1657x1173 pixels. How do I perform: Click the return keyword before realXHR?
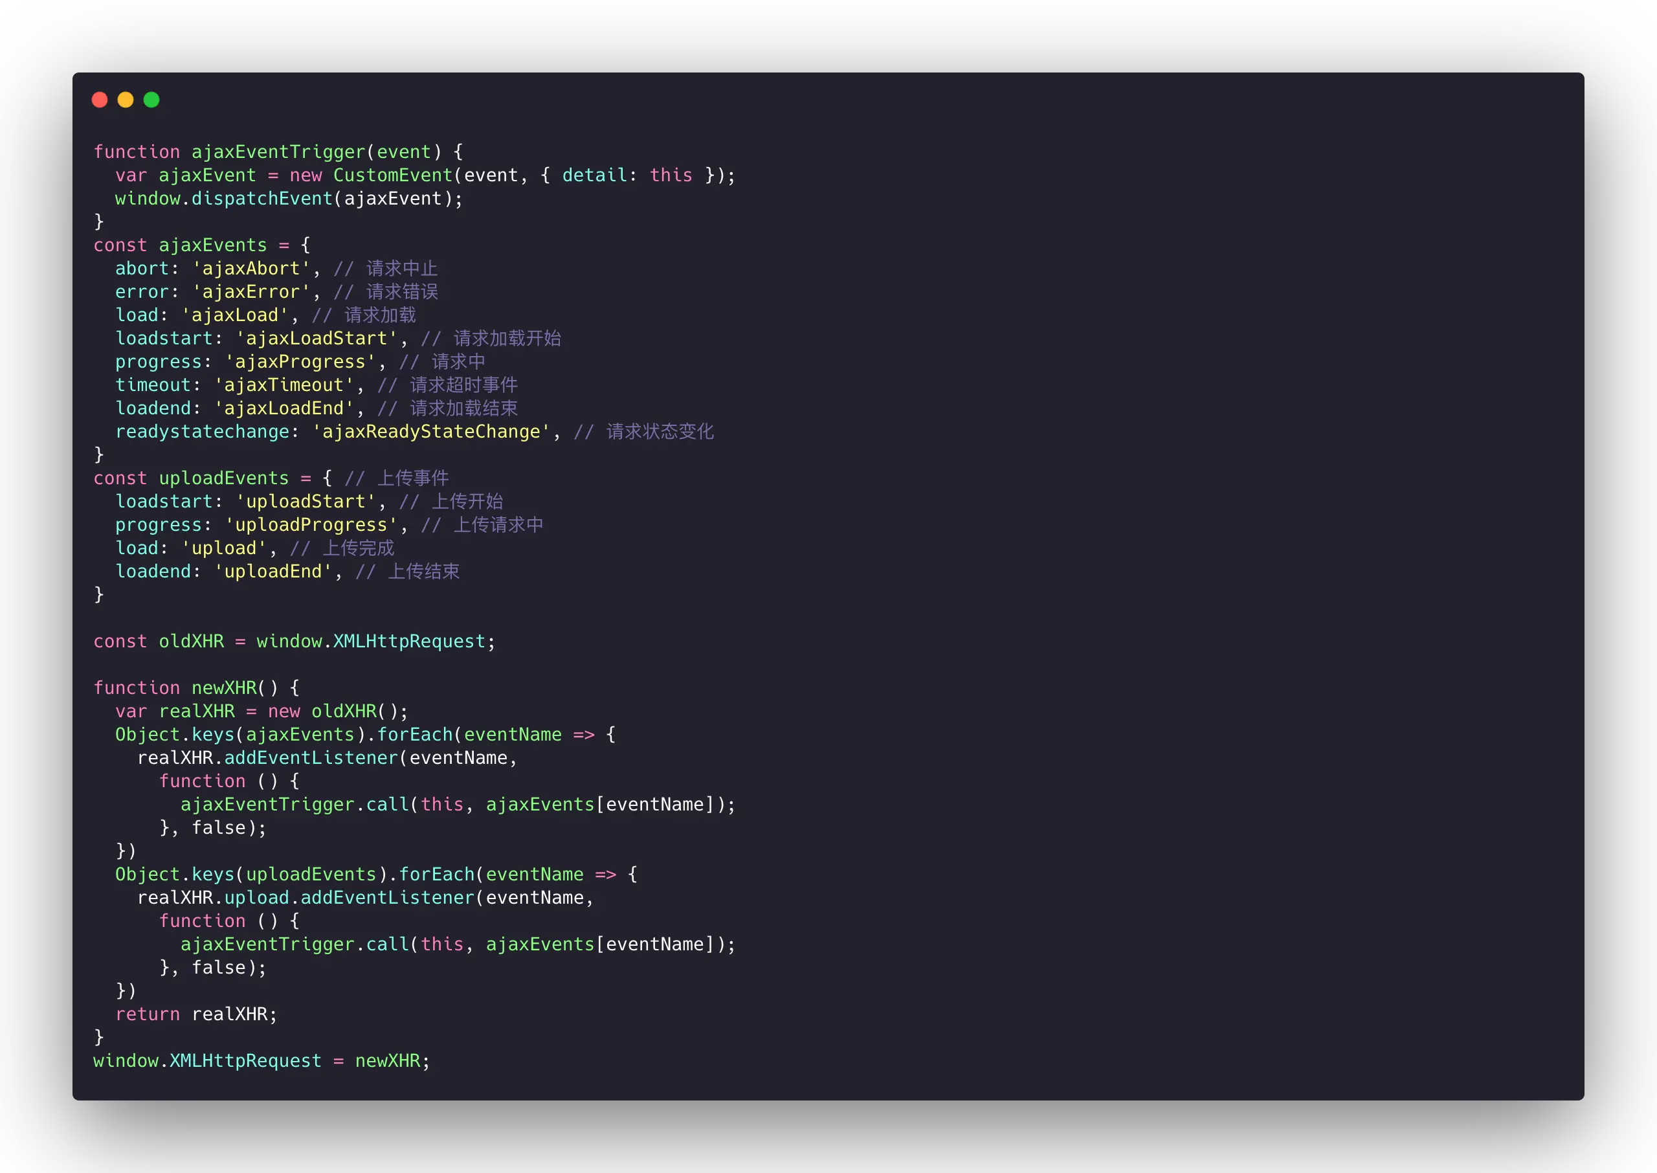[148, 1014]
